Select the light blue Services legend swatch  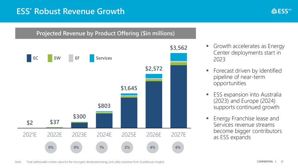[x=92, y=58]
